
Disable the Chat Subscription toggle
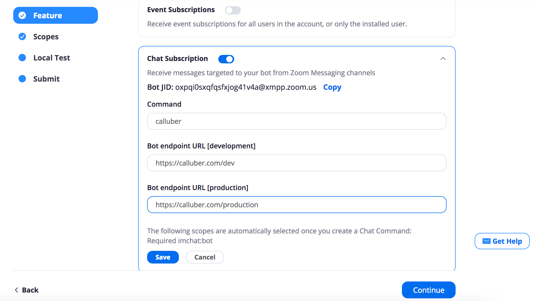[x=226, y=59]
